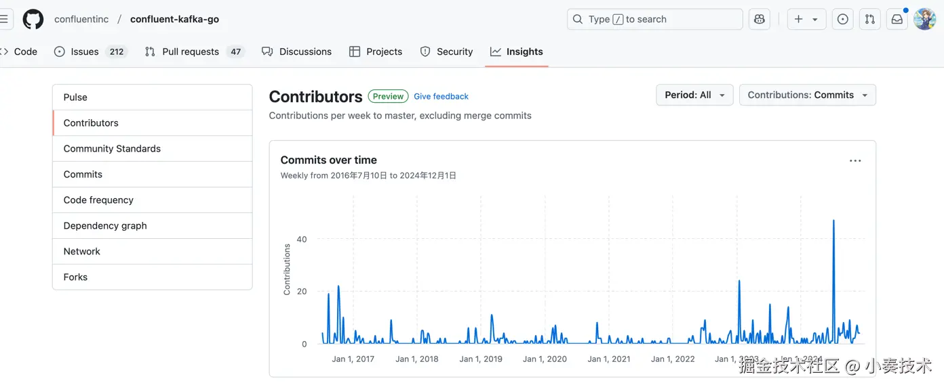
Task: Open the issues circle-dot header icon
Action: pyautogui.click(x=843, y=19)
